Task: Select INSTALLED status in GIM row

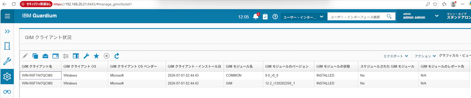Action: (x=336, y=83)
